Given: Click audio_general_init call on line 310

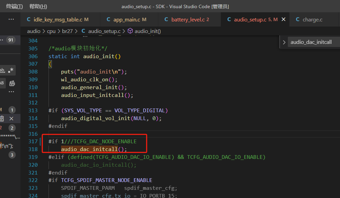Looking at the screenshot, I should pyautogui.click(x=89, y=87).
